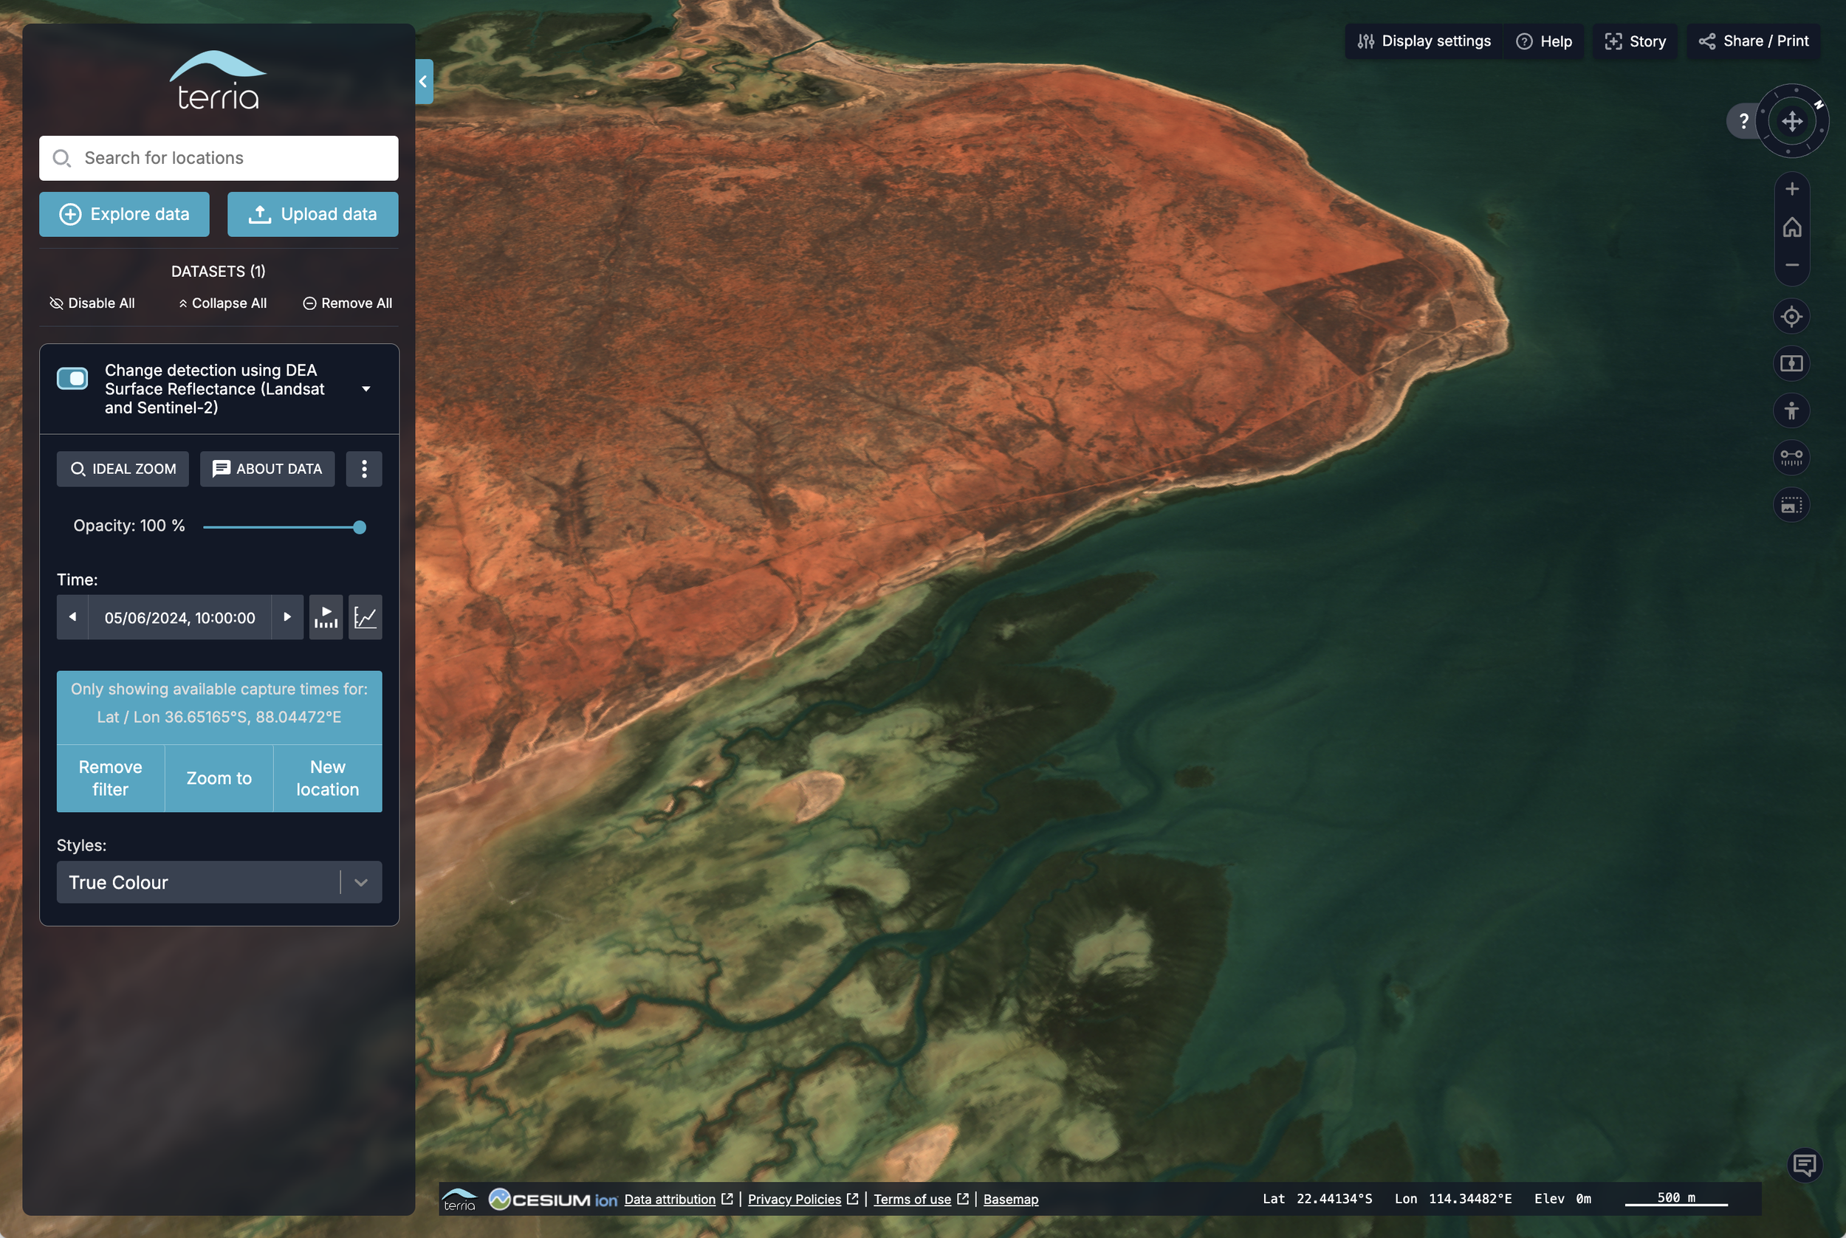Disable All datasets in workbench
This screenshot has width=1846, height=1238.
click(92, 303)
